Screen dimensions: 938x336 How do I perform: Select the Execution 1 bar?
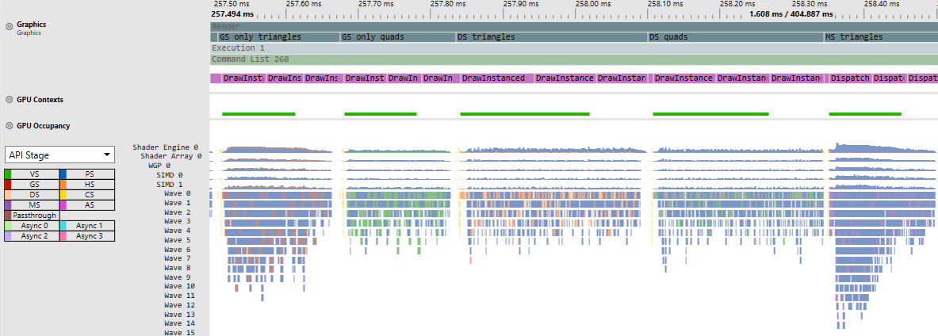click(574, 48)
